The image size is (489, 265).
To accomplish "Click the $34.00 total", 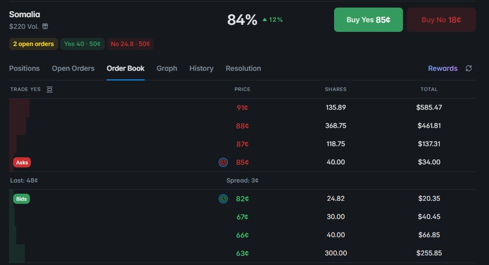I will tap(429, 162).
